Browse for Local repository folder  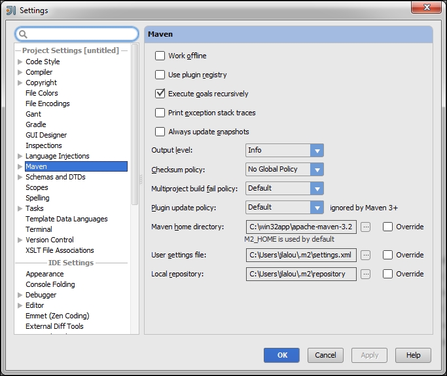tap(365, 274)
